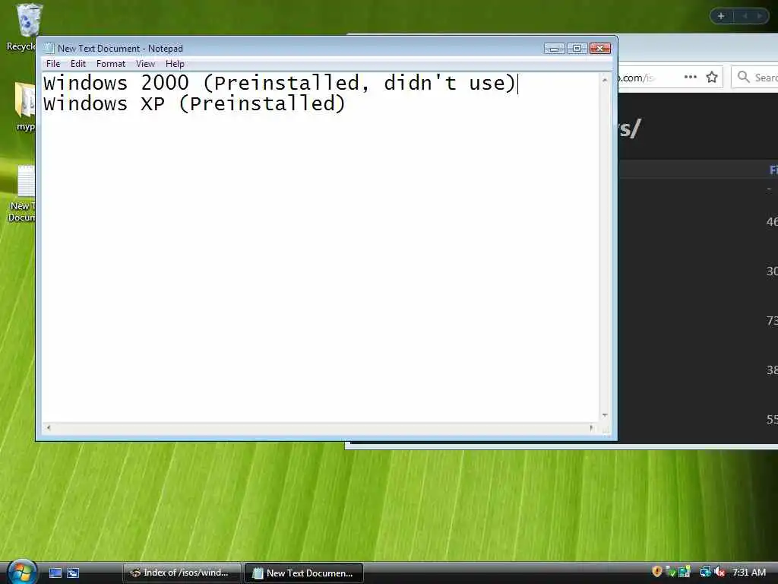Image resolution: width=778 pixels, height=584 pixels.
Task: Click the sidebar next gadgets arrow
Action: pos(759,17)
